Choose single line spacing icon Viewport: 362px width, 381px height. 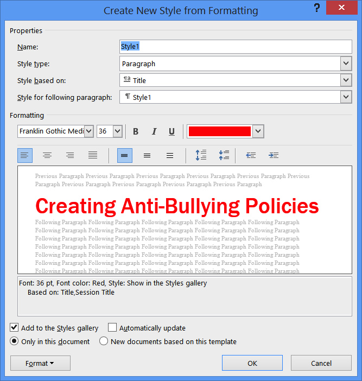125,155
